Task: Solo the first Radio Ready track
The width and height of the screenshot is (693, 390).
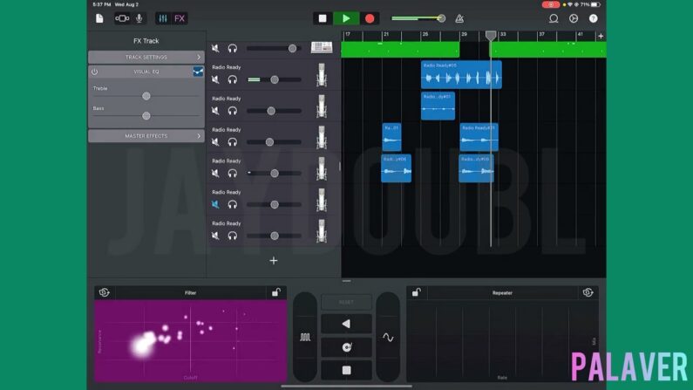Action: point(233,79)
